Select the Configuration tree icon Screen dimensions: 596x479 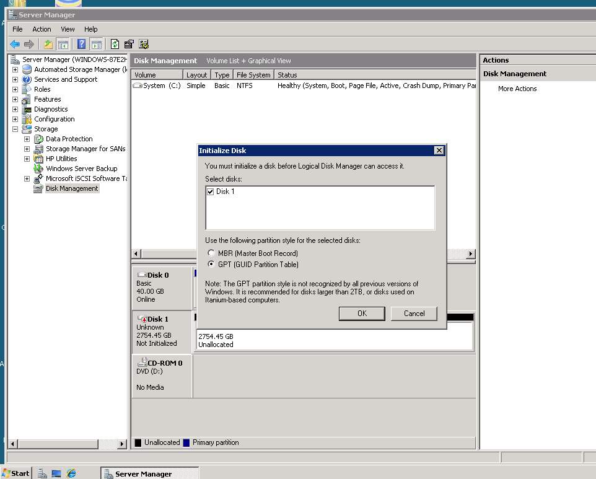pos(27,119)
